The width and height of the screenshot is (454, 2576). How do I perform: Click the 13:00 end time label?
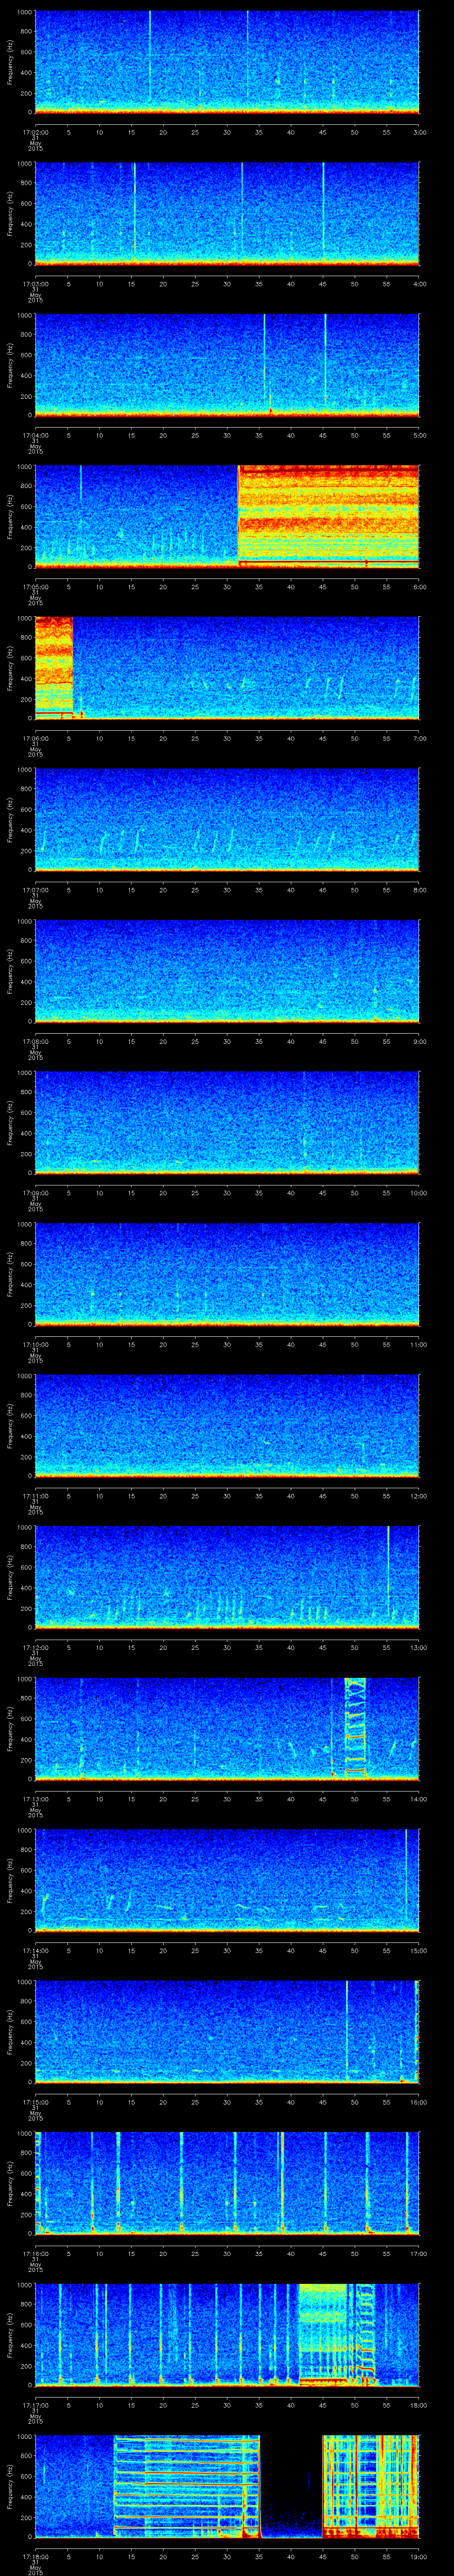(419, 1647)
